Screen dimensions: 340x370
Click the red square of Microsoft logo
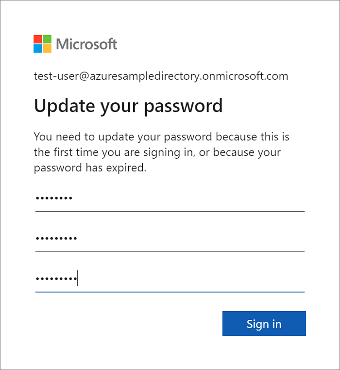[x=38, y=39]
